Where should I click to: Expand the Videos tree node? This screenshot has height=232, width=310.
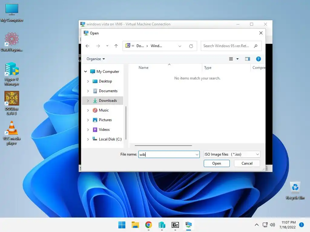coord(88,130)
